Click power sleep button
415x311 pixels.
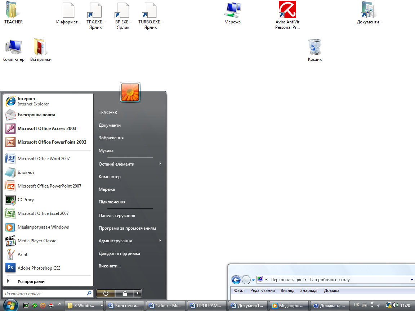pos(106,293)
